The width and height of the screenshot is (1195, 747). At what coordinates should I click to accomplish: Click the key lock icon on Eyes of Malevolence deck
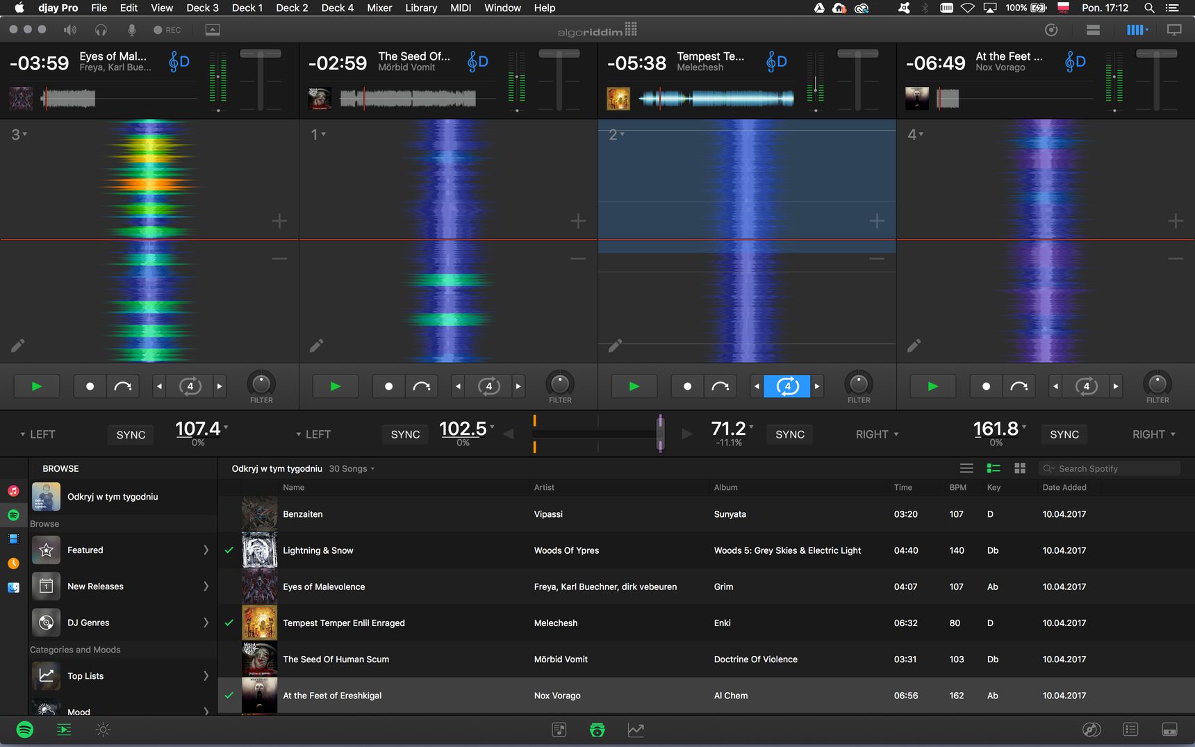[x=179, y=62]
